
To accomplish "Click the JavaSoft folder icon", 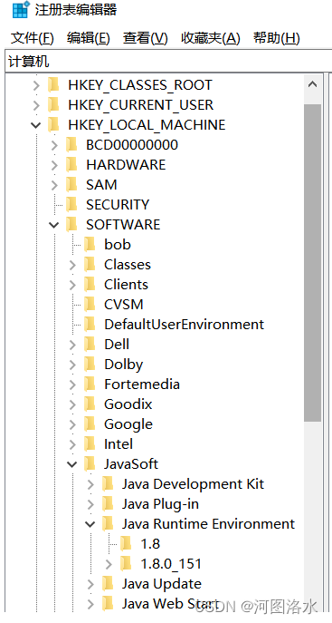I will [x=90, y=464].
